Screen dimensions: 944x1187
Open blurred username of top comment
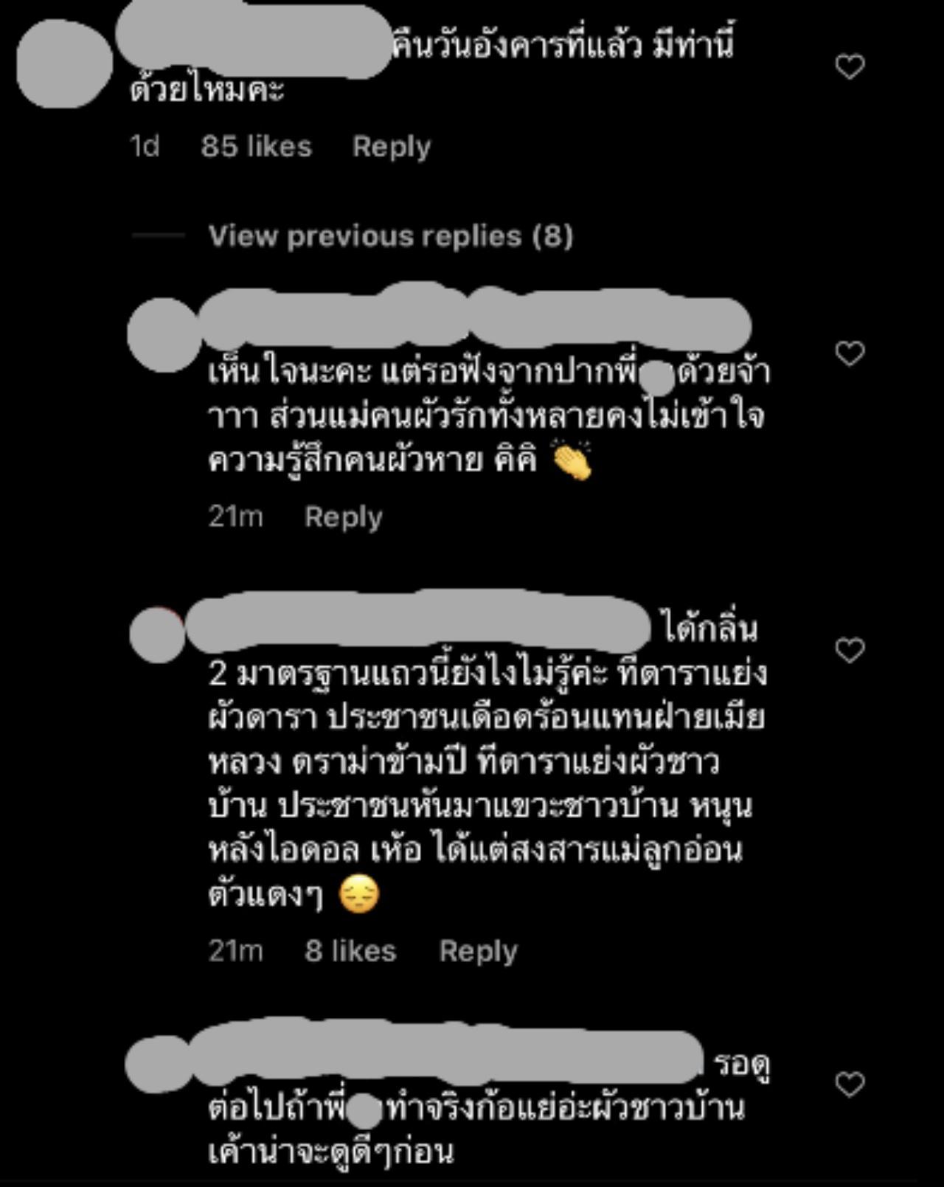pyautogui.click(x=254, y=43)
